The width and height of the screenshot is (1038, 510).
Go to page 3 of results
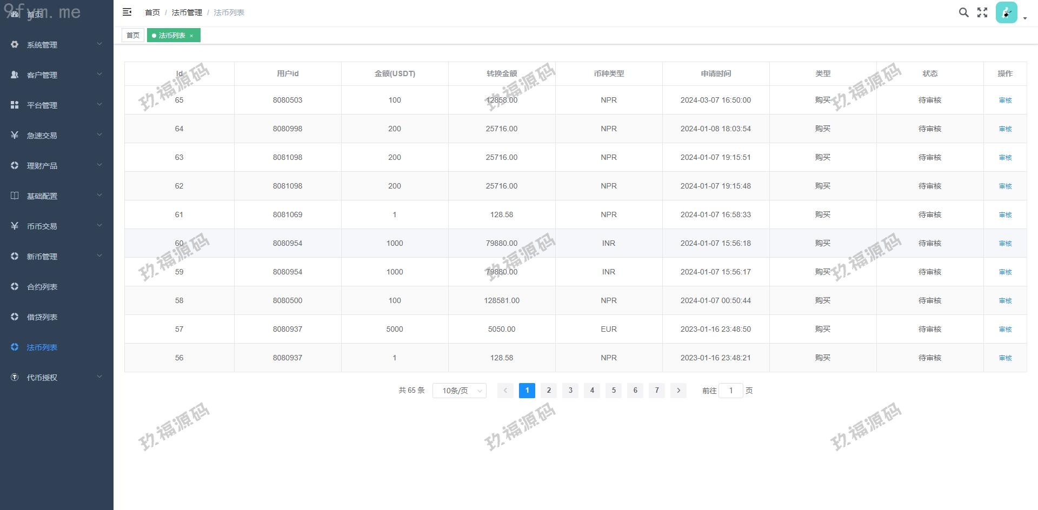pyautogui.click(x=570, y=390)
